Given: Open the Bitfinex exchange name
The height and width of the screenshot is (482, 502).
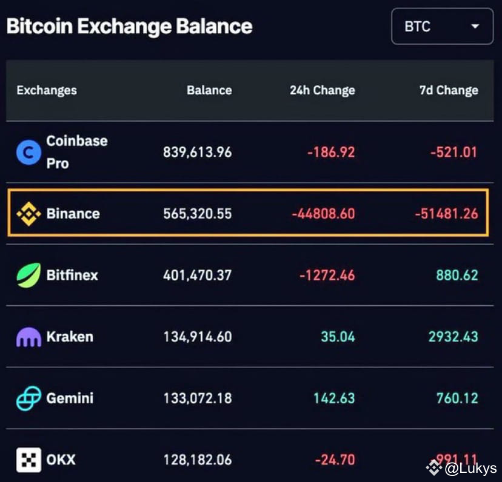Looking at the screenshot, I should (x=72, y=275).
